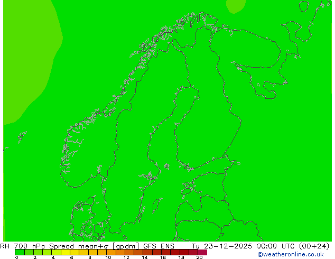This screenshot has width=335, height=259.
Task: Click the small light green patch at top edge
Action: click(236, 6)
